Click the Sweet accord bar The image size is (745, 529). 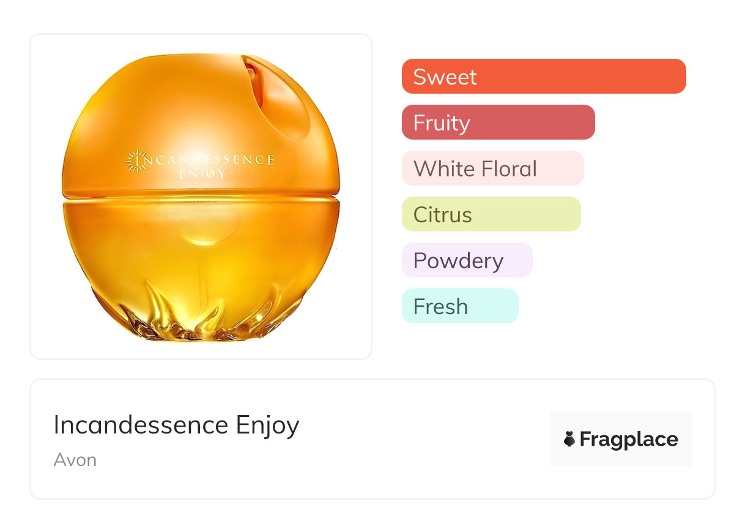click(544, 77)
